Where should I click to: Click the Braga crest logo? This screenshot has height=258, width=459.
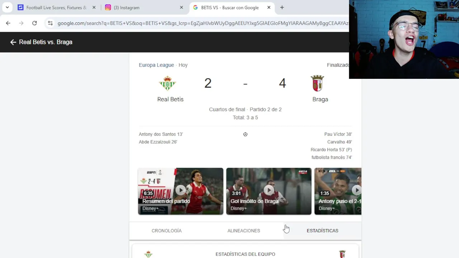(x=317, y=83)
